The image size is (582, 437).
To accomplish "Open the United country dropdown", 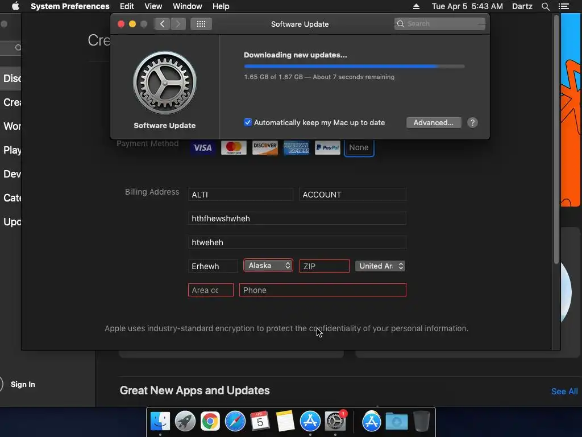I will point(380,266).
